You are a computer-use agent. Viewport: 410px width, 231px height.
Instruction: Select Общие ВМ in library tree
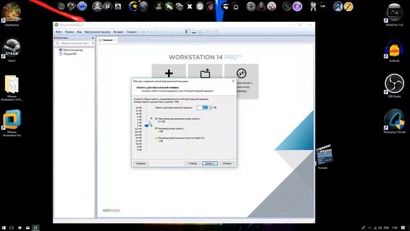pyautogui.click(x=68, y=54)
